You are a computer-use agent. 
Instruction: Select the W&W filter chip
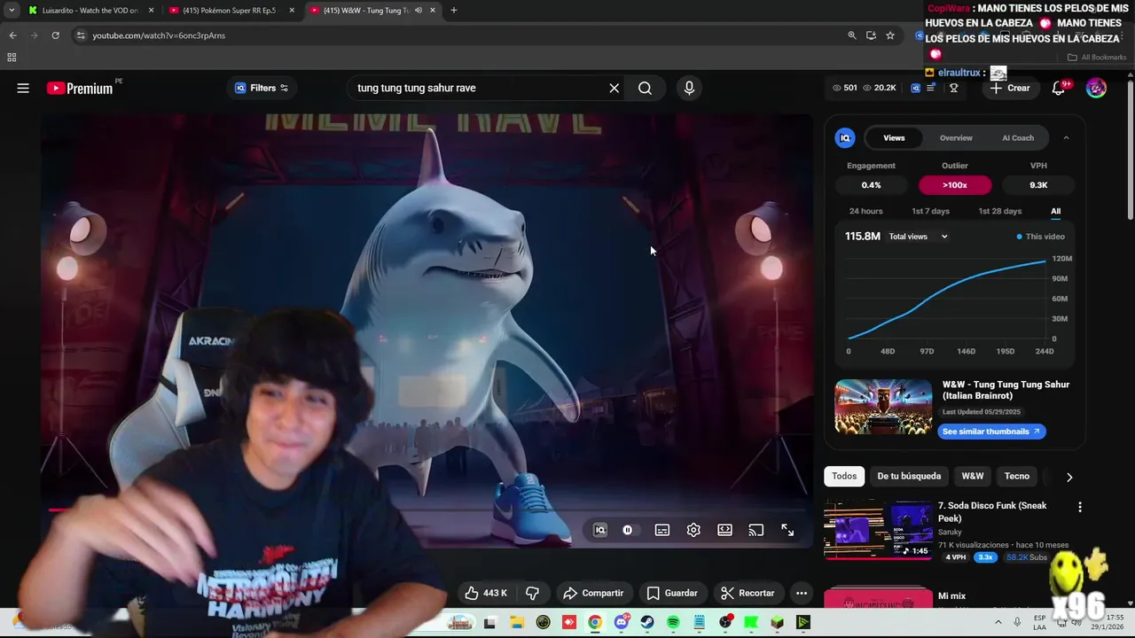click(973, 476)
